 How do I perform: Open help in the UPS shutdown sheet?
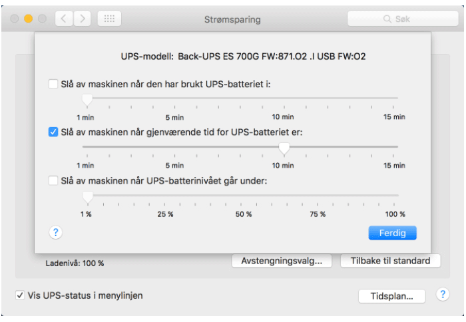pyautogui.click(x=56, y=232)
